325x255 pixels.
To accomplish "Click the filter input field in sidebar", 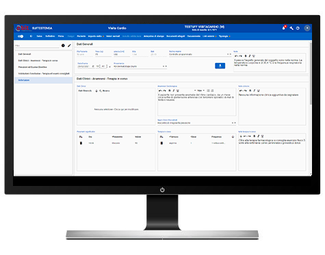I will pyautogui.click(x=37, y=46).
